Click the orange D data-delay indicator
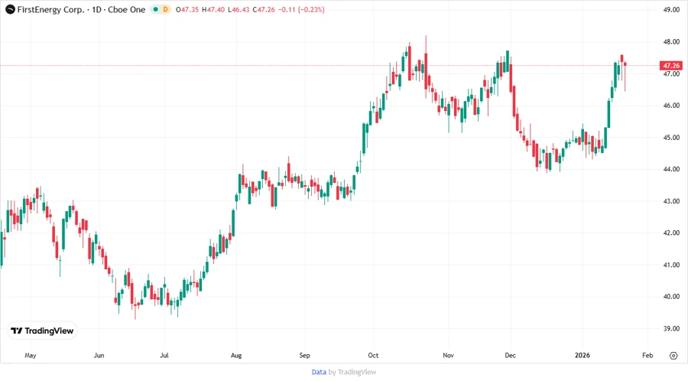 coord(165,9)
